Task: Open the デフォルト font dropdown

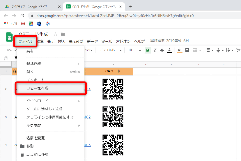Action: point(110,50)
